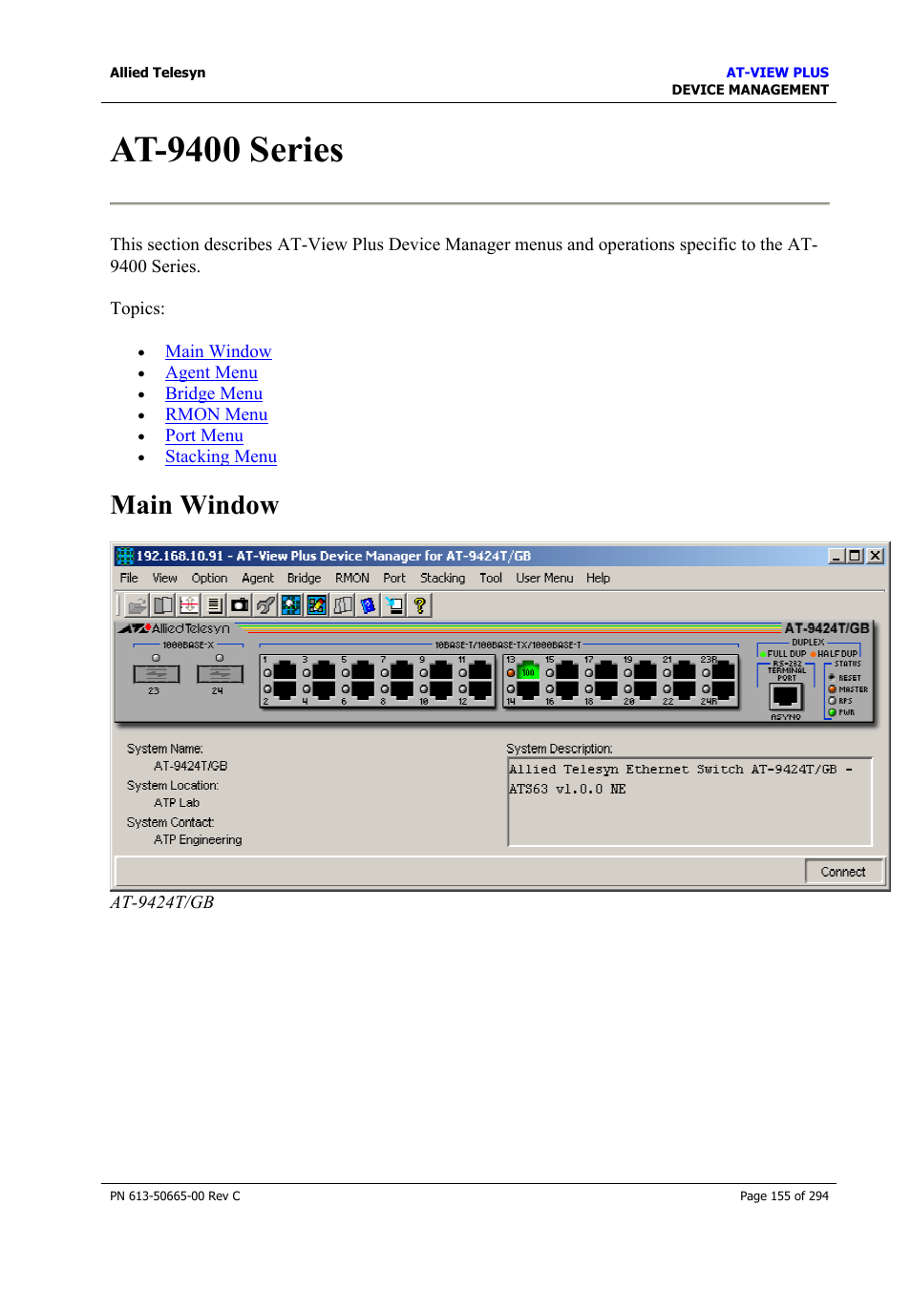Select port 17 on the switch panel
Viewport: 911px width, 1290px height.
tap(606, 671)
